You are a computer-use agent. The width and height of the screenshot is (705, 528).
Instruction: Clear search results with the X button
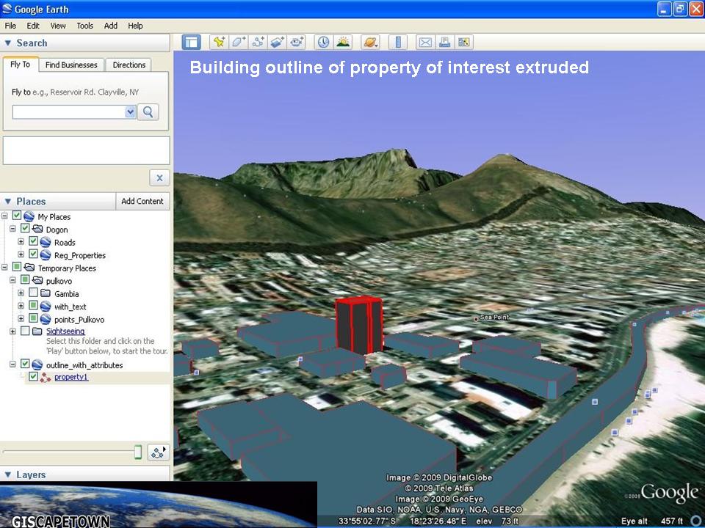(159, 177)
